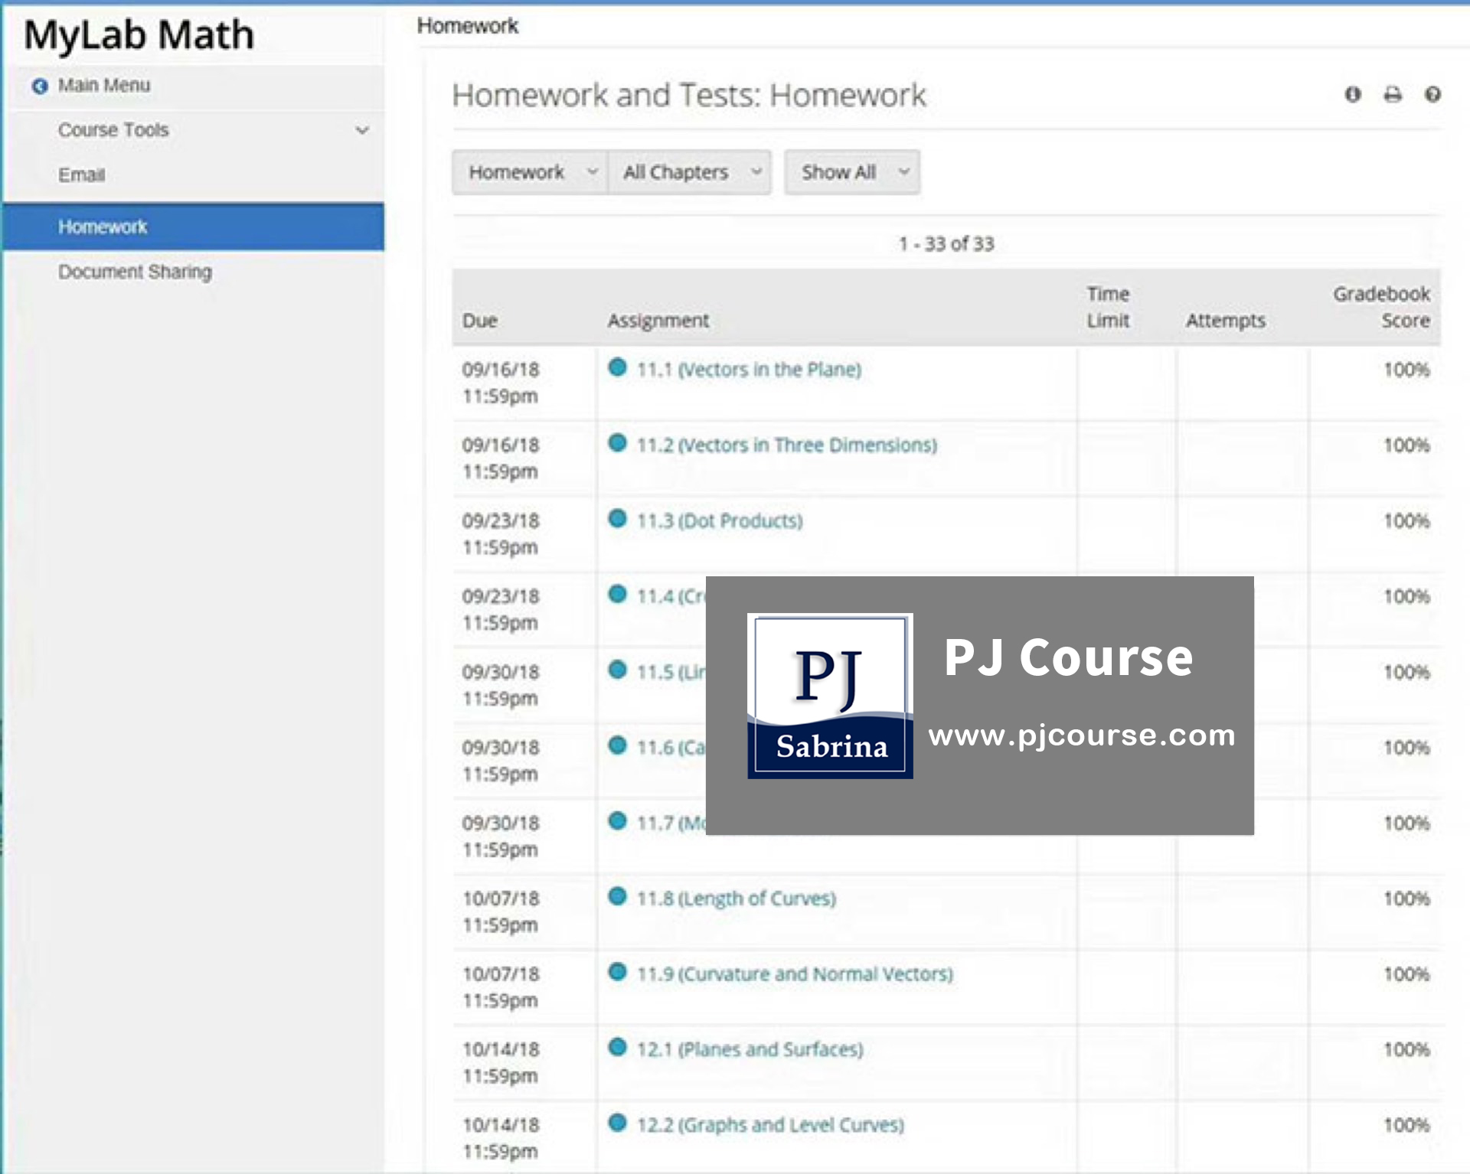Click the blue dot beside 12.2 assignment
The image size is (1470, 1174).
617,1123
